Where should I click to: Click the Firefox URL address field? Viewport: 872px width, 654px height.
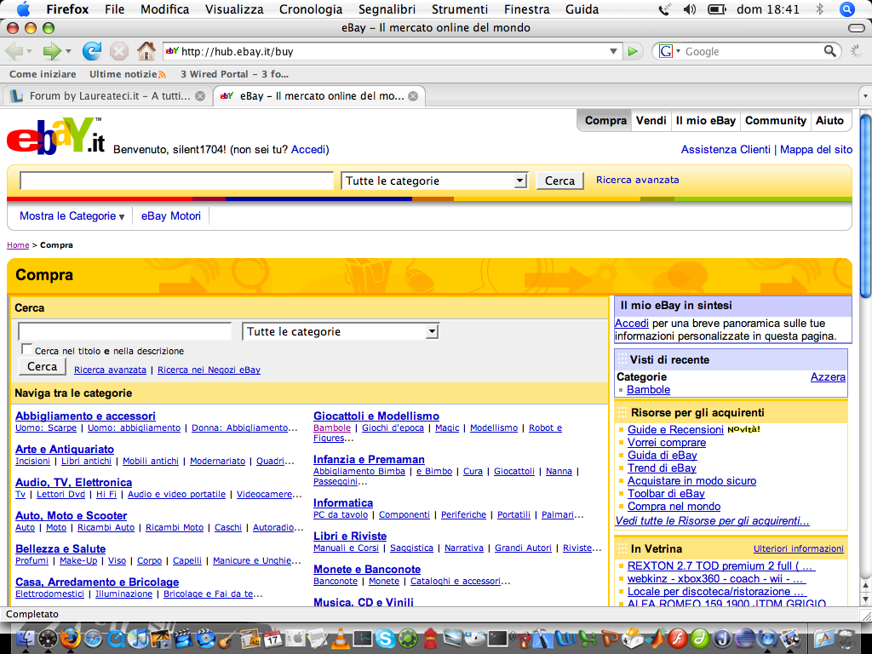coord(392,51)
